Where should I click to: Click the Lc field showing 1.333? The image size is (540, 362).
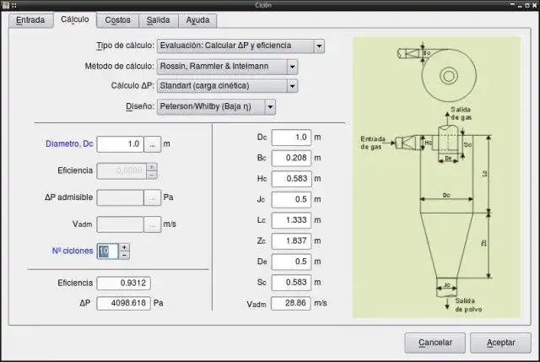291,220
